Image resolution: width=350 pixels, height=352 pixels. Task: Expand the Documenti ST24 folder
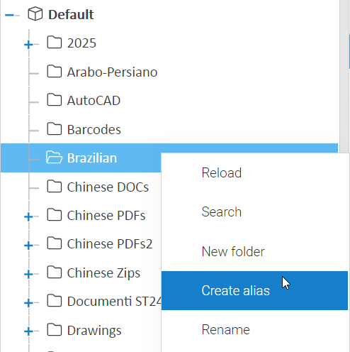[28, 303]
